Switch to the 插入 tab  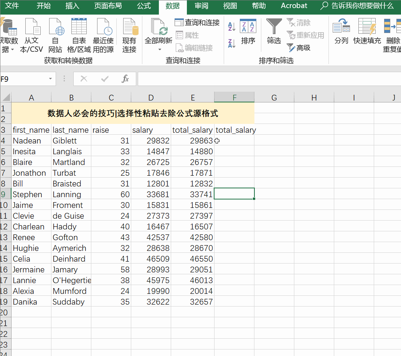73,6
